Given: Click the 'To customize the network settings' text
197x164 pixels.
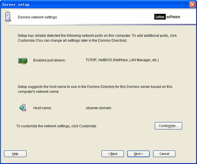Looking at the screenshot, I should point(56,126).
